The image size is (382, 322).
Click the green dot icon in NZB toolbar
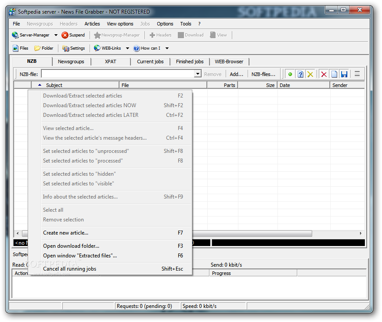290,74
